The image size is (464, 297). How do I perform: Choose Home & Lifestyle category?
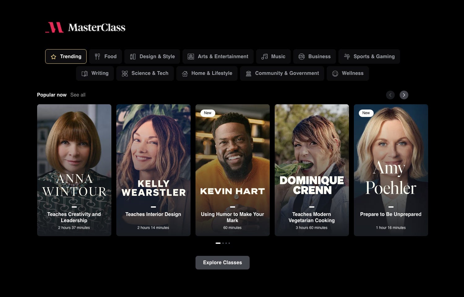point(207,73)
